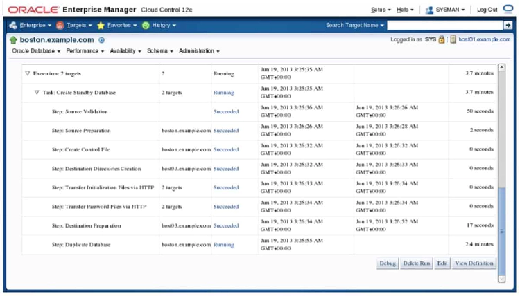Image resolution: width=520 pixels, height=296 pixels.
Task: Click the padlock icon next to SYS
Action: click(x=441, y=39)
